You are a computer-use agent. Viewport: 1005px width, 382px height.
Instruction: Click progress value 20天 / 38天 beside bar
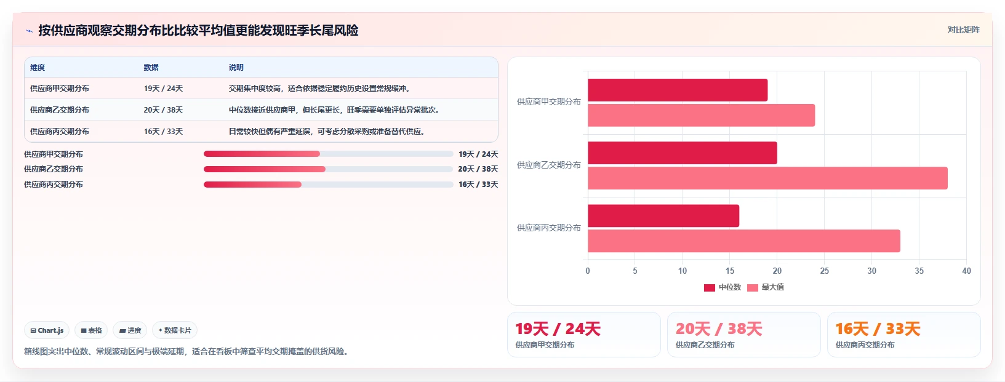[x=478, y=169]
